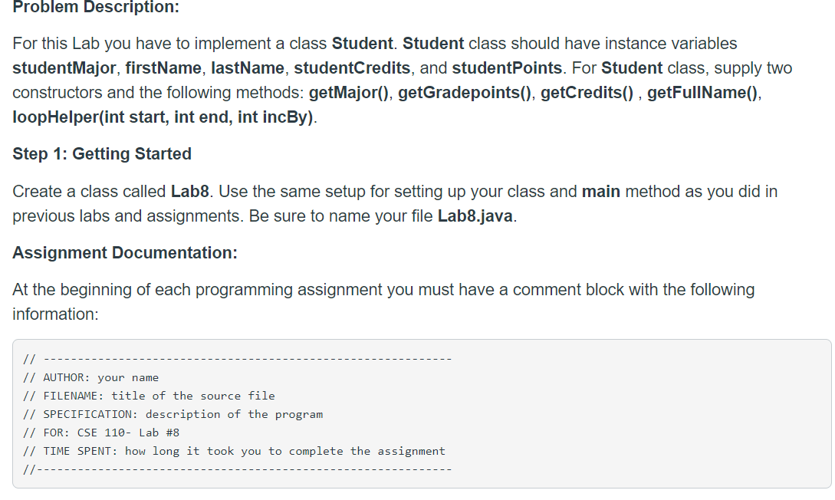Click the bold studentMajor variable name
The width and height of the screenshot is (835, 500).
coord(64,68)
